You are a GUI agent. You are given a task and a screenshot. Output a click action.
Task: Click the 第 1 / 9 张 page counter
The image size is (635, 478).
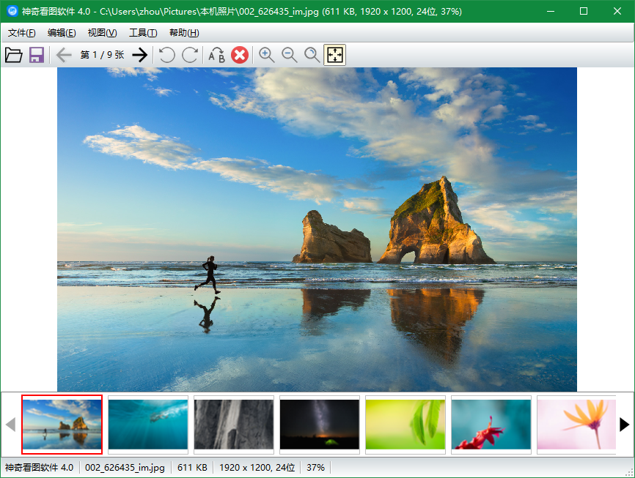tap(102, 55)
